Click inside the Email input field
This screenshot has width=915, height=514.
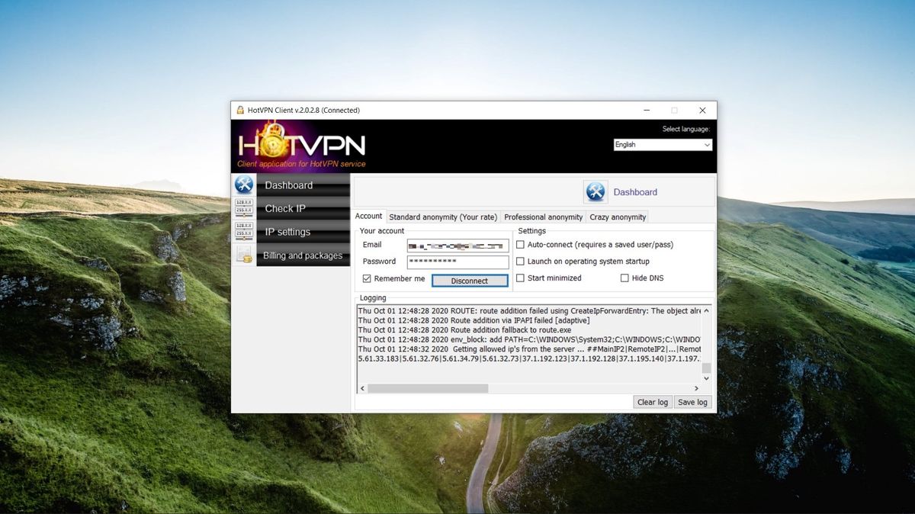tap(457, 245)
